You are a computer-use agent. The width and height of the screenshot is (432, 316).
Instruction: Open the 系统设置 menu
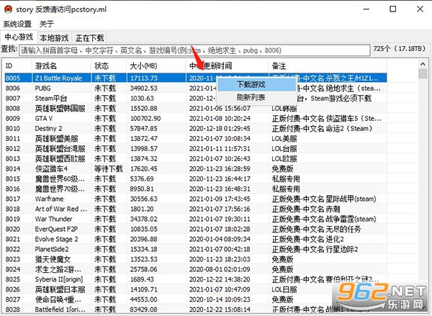(17, 24)
